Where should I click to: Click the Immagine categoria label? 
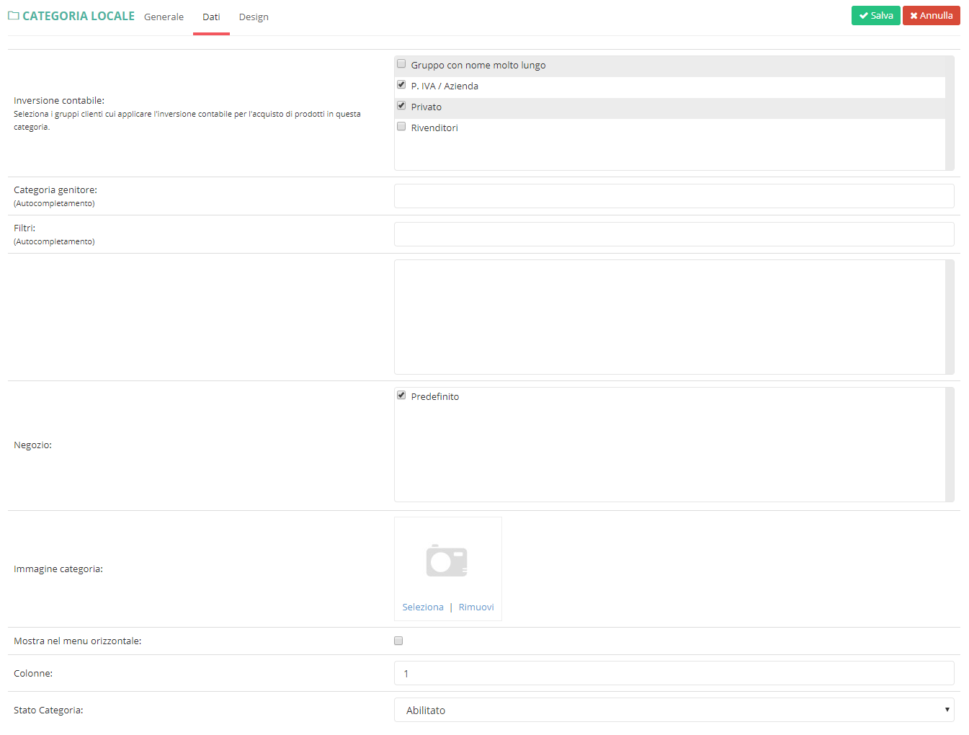pos(58,569)
